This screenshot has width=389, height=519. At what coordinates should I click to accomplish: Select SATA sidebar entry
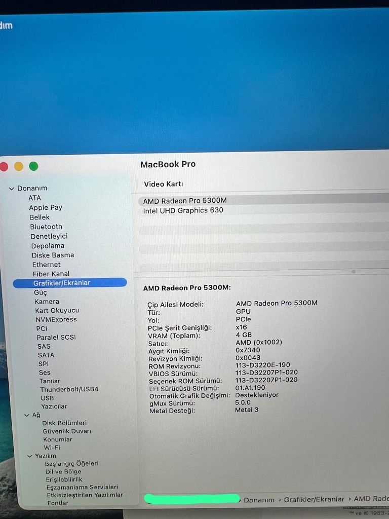pos(46,355)
